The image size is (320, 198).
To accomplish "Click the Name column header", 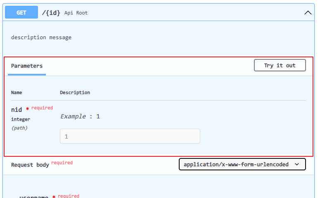I will (17, 92).
